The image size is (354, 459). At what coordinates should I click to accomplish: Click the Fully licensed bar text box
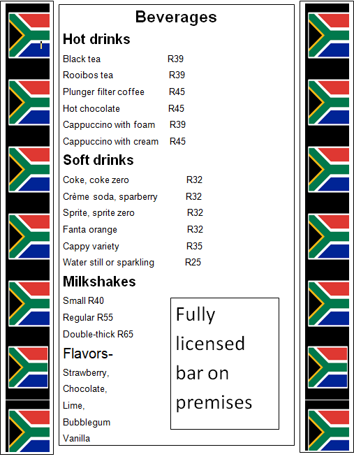[225, 363]
